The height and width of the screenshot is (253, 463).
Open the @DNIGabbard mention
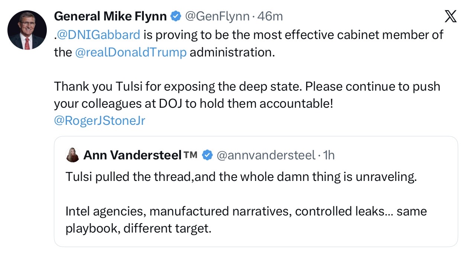(98, 35)
